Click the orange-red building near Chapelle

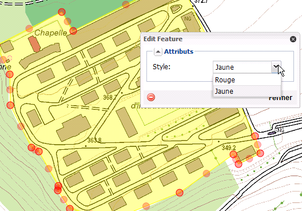coord(34,44)
